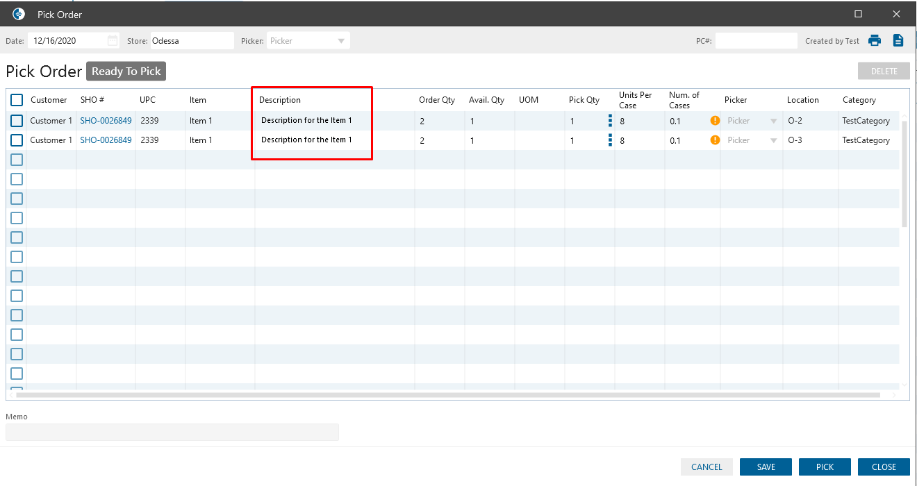Viewport: 917px width, 486px height.
Task: Click orange warning icon in O-3 row
Action: (x=715, y=140)
